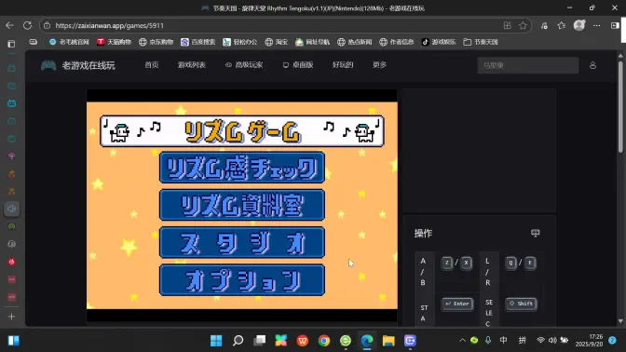Image resolution: width=626 pixels, height=352 pixels.
Task: Click the gamepad logo of 老游戏在线玩
Action: pyautogui.click(x=48, y=65)
